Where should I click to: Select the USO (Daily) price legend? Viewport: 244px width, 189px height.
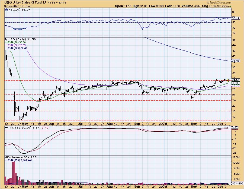16,39
